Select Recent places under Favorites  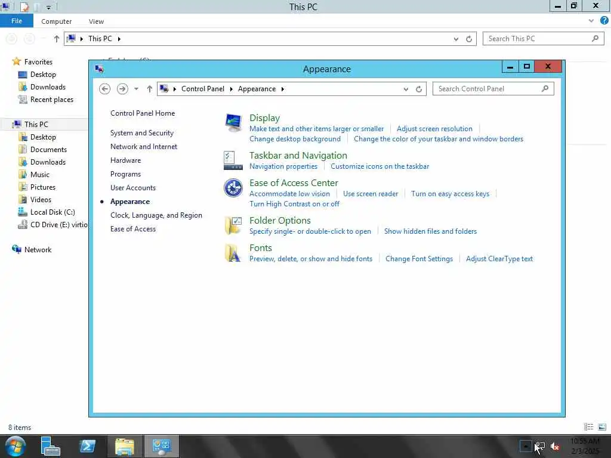click(x=52, y=100)
